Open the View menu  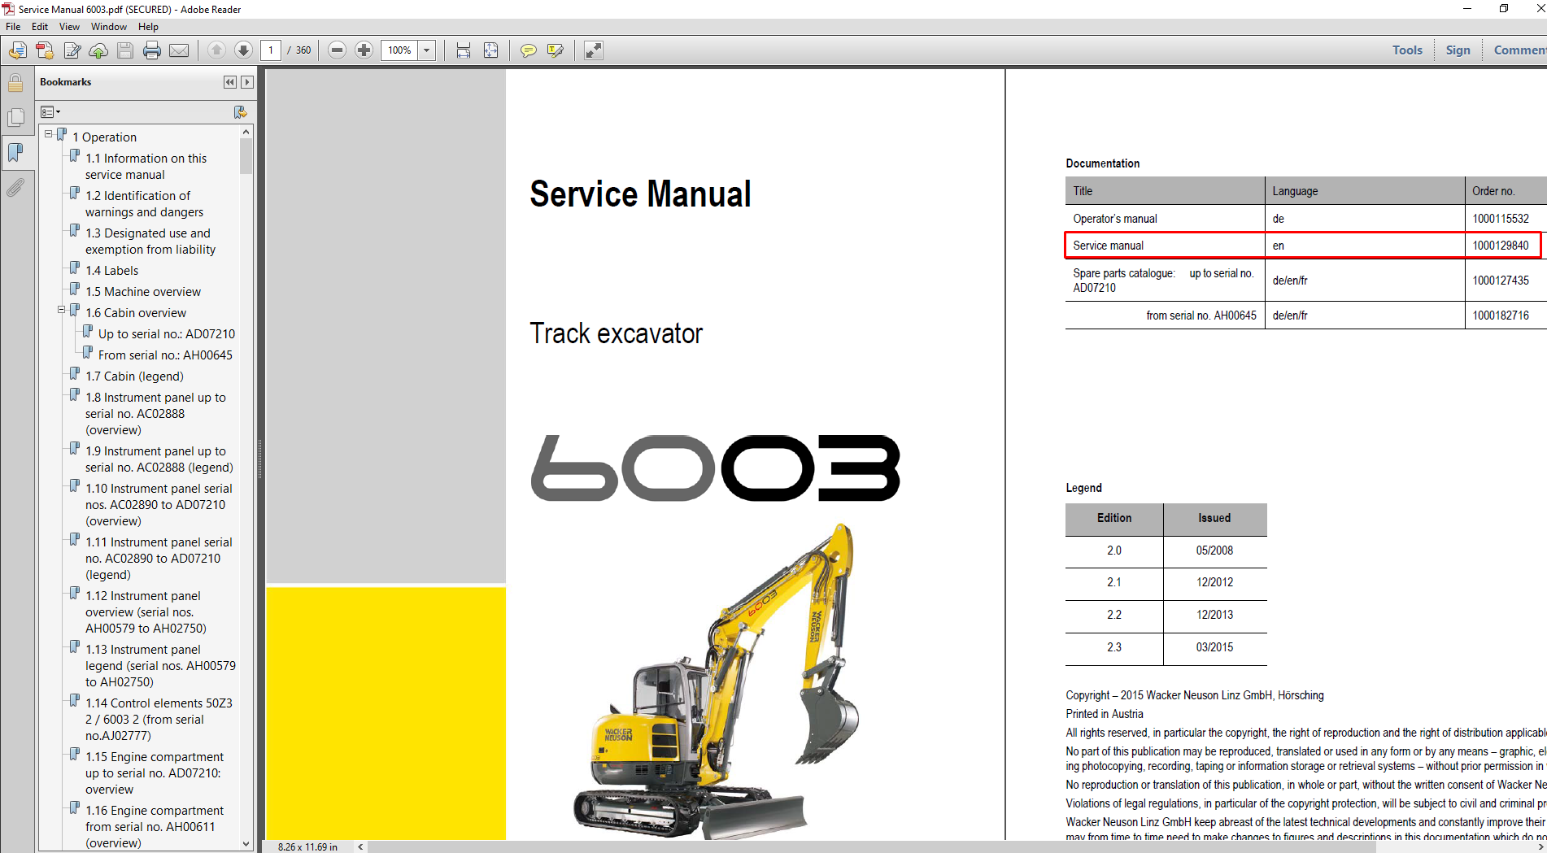coord(69,27)
